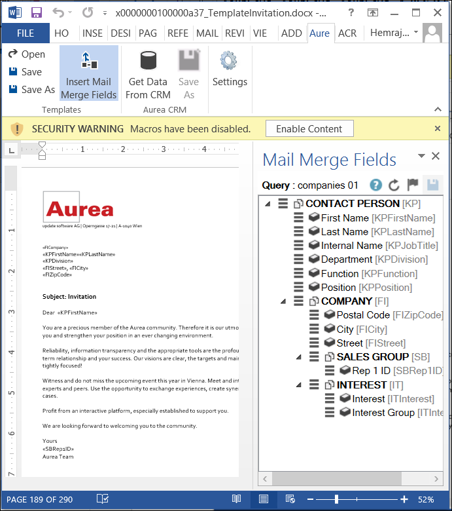Refresh the companies 01 query
The width and height of the screenshot is (452, 511).
tap(394, 185)
